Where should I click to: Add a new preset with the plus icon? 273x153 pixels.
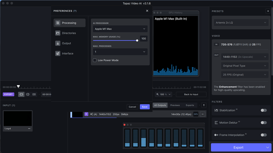pyautogui.click(x=268, y=11)
